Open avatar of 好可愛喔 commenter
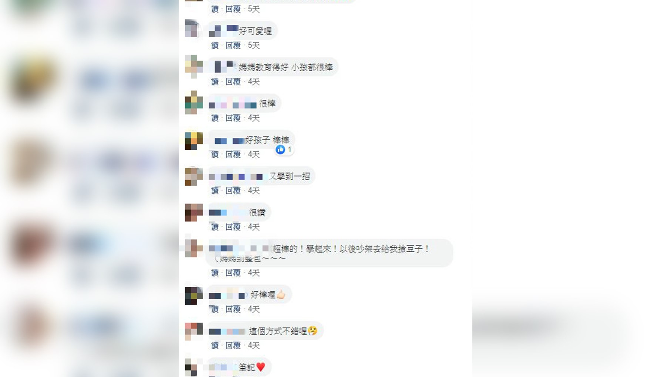 pos(193,28)
